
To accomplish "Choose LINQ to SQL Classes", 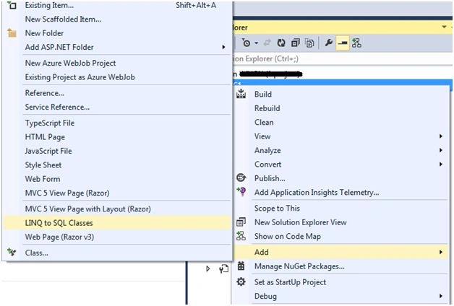I will point(117,223).
